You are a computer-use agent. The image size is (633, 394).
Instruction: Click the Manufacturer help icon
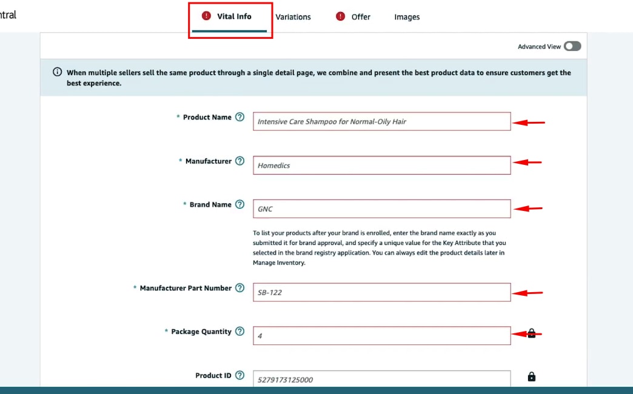[x=239, y=161]
